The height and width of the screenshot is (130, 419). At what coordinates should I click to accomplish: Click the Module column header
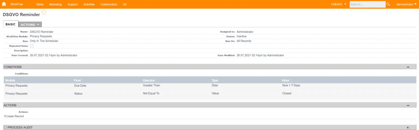tap(10, 81)
